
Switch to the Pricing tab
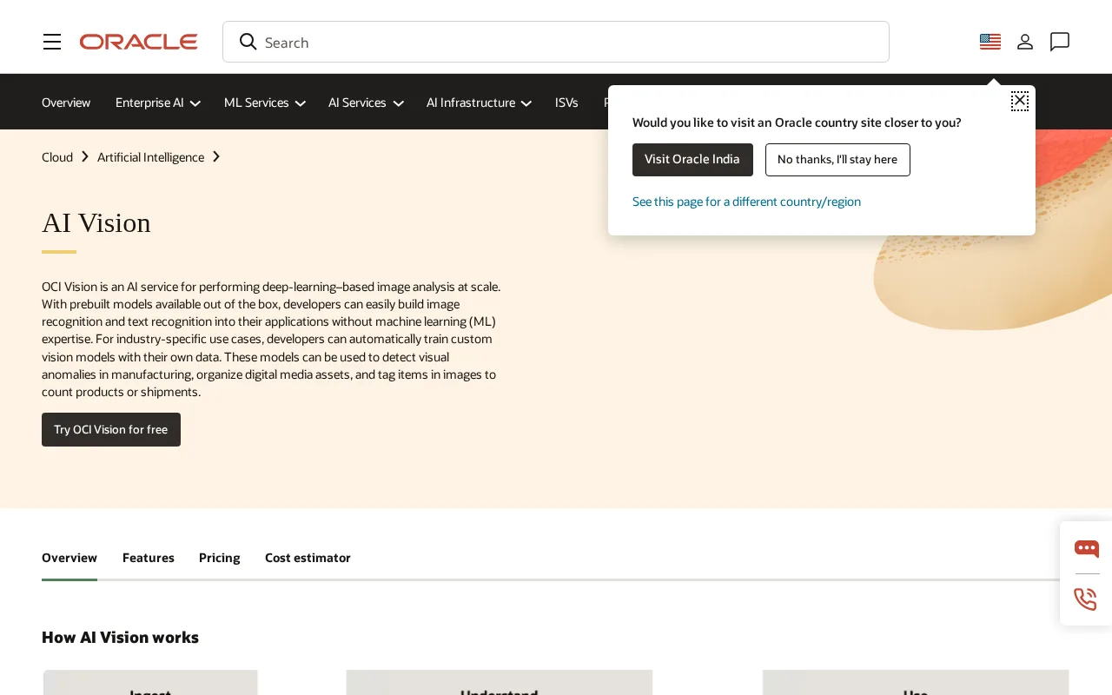coord(220,558)
